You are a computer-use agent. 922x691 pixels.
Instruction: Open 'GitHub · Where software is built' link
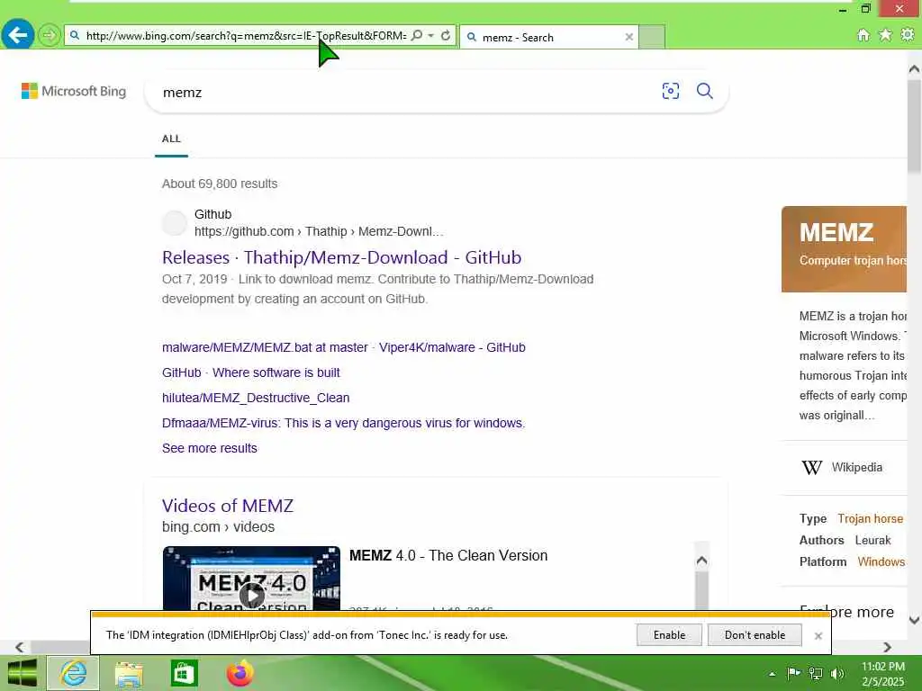[251, 372]
